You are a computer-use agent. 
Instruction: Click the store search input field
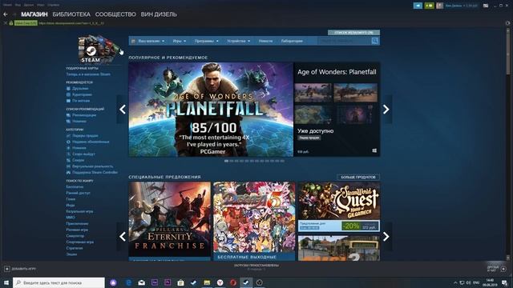tap(345, 41)
